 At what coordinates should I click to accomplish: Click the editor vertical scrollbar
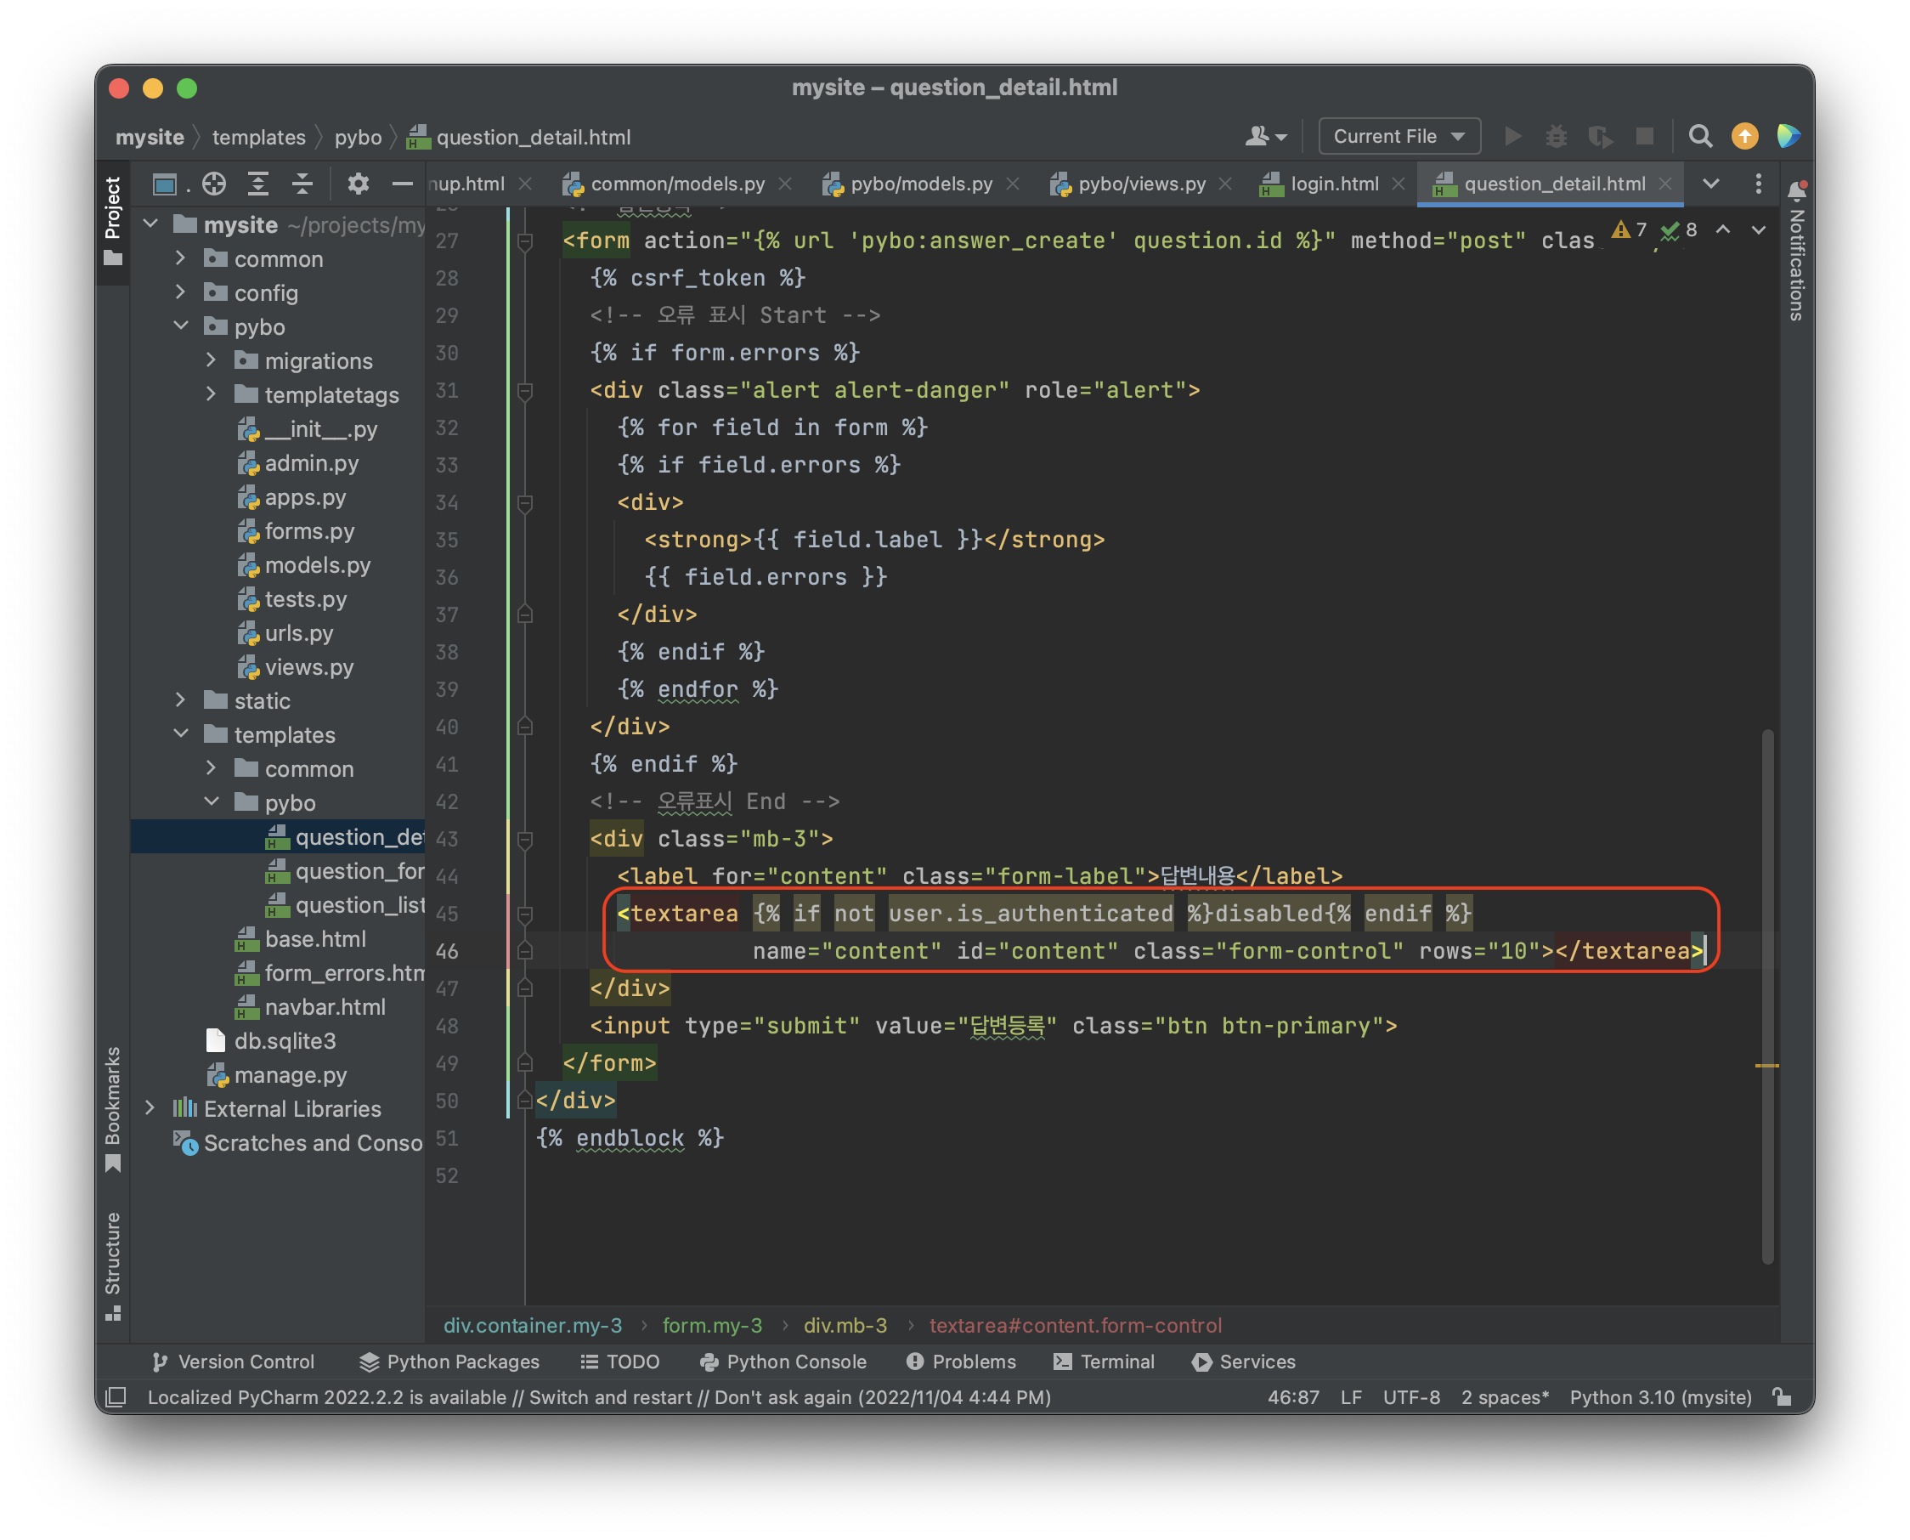point(1766,994)
